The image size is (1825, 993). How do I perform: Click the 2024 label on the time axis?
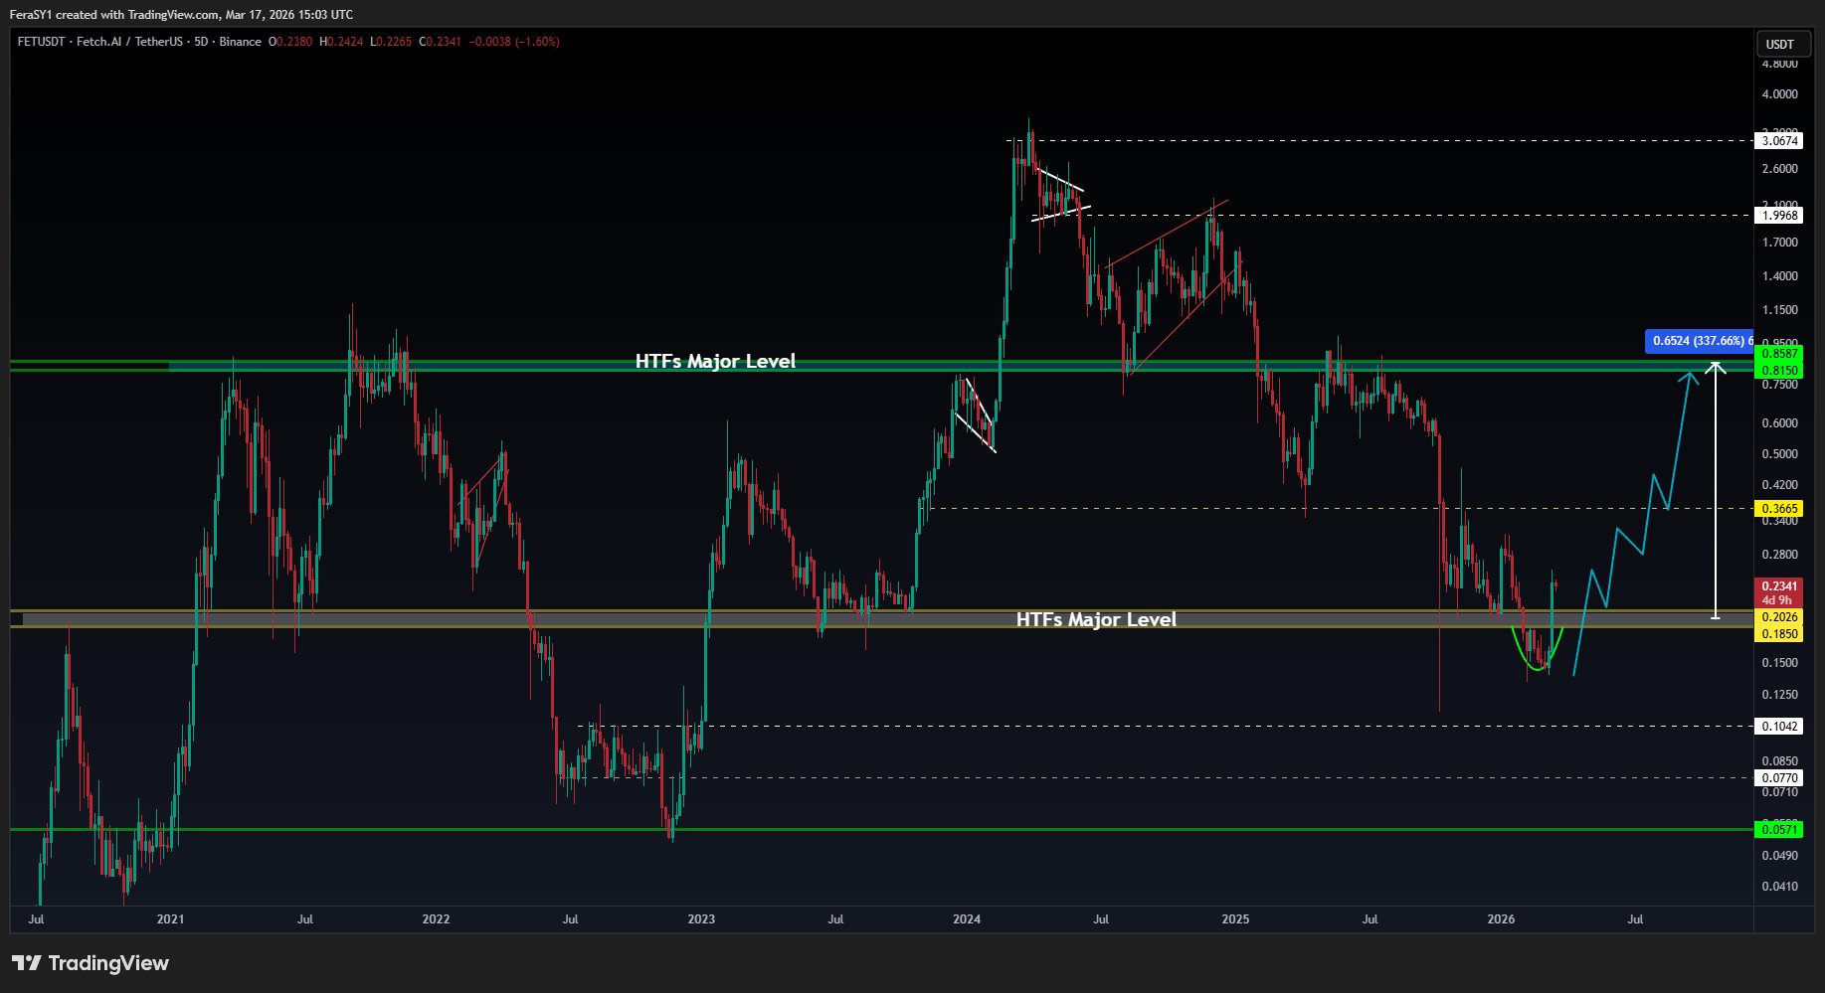(967, 919)
